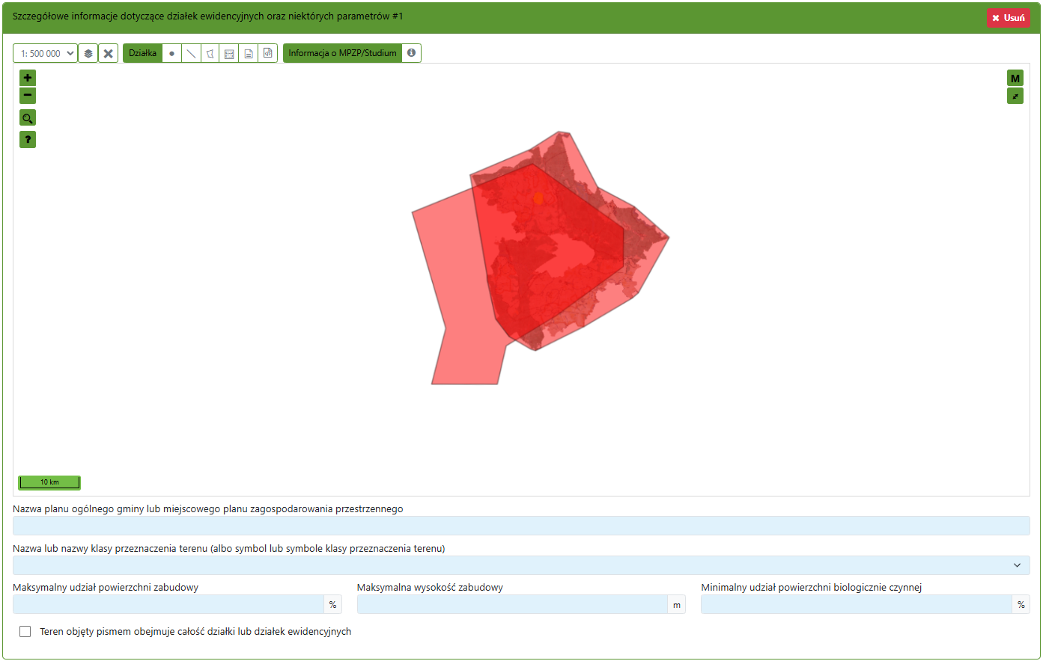Toggle the M measurement button

click(1015, 77)
